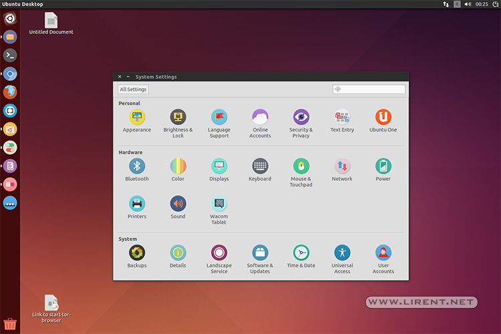Viewport: 501px width, 334px height.
Task: Open Displays settings
Action: (219, 170)
